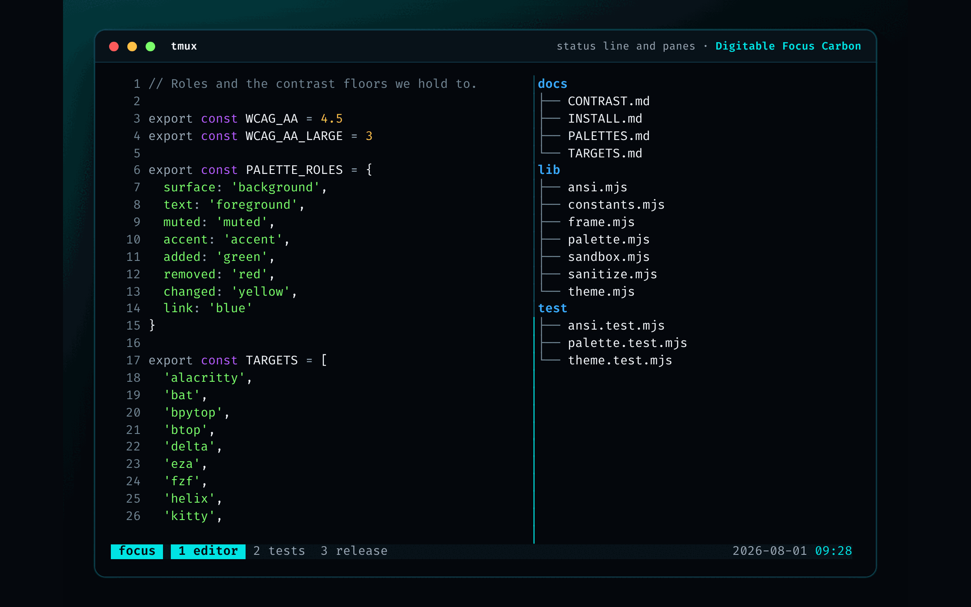Screen dimensions: 971x607
Task: Click the TARGETS identifier on line 17
Action: 272,360
